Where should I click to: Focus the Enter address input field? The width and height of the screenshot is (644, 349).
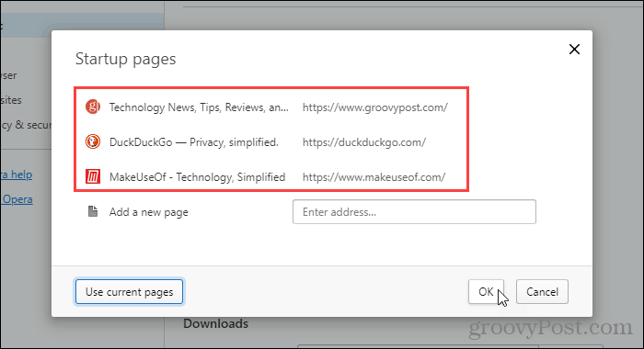(x=414, y=211)
